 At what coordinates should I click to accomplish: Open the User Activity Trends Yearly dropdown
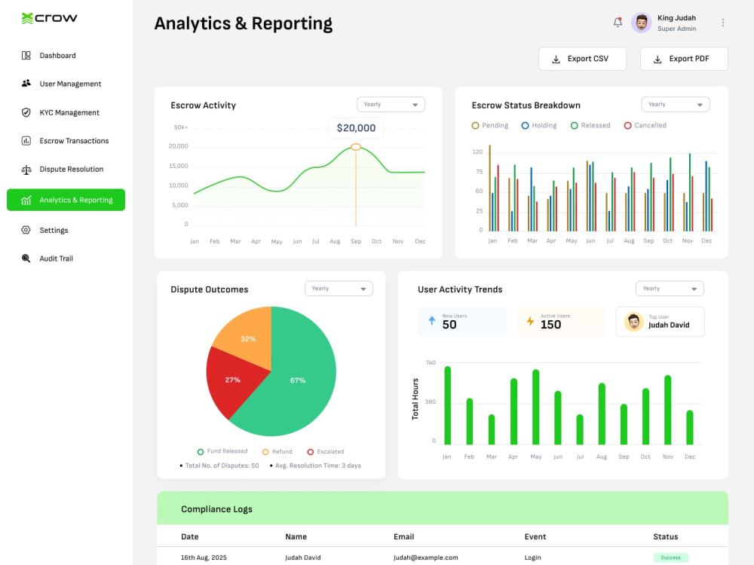pyautogui.click(x=670, y=289)
